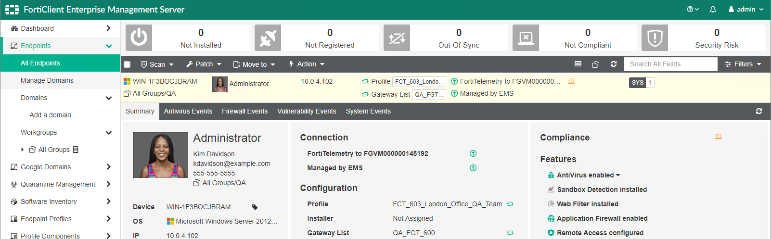
Task: Open Manage Domains in the sidebar
Action: pyautogui.click(x=47, y=80)
